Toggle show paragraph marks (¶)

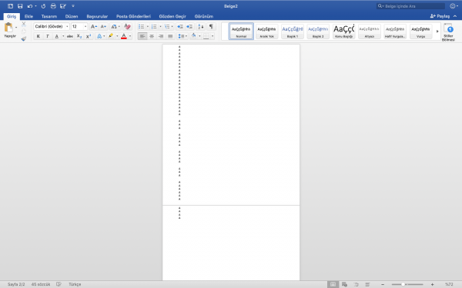coord(211,26)
